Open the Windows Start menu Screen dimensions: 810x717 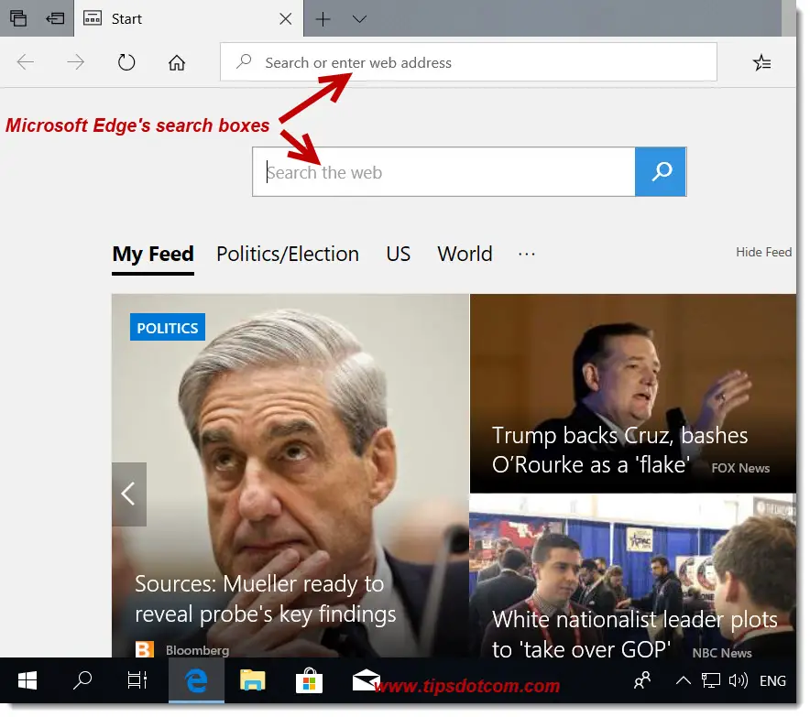click(x=27, y=680)
